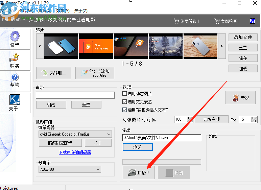Viewport: 261px width, 190px height.
Task: Click the 购买 purchase star icon
Action: pos(15,57)
